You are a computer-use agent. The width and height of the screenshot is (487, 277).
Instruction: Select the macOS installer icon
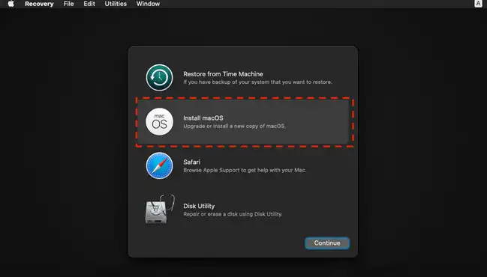159,121
